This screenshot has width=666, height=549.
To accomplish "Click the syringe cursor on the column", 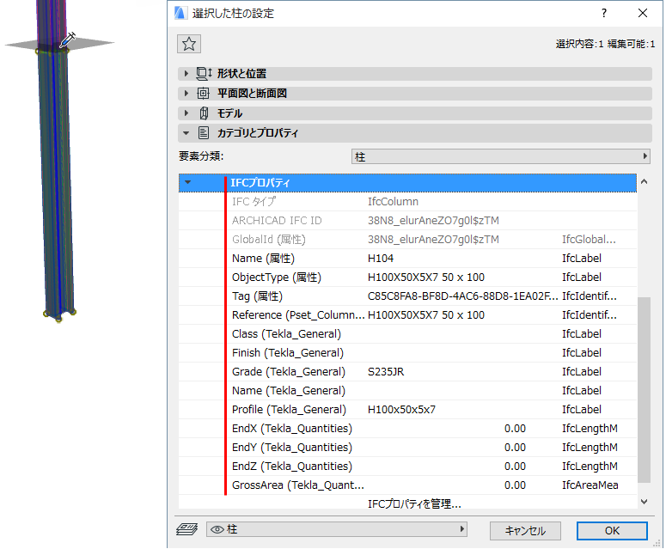I will (67, 40).
